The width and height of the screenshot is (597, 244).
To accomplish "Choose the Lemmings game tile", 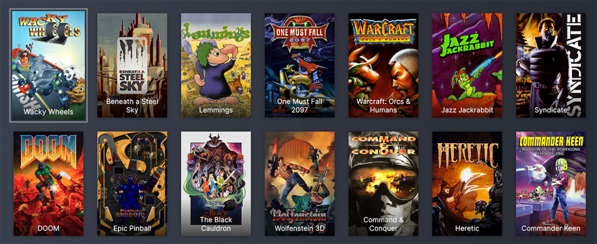I will [216, 65].
